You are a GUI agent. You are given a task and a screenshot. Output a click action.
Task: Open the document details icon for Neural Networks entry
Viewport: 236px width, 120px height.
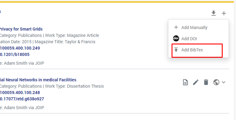coord(185,82)
